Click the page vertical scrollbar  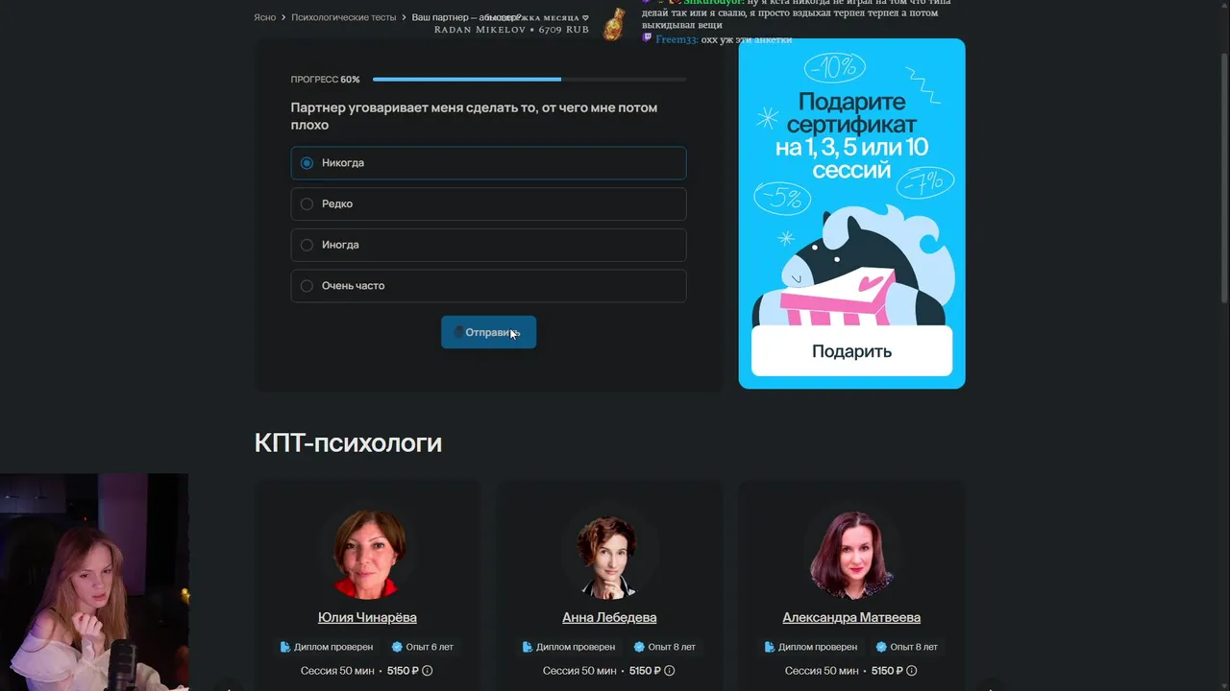(x=1222, y=178)
